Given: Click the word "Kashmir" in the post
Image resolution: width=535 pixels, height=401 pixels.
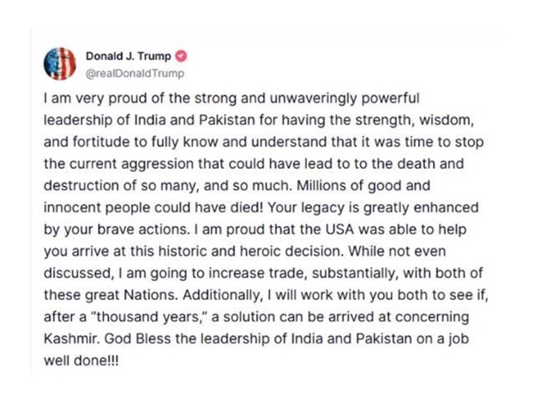Looking at the screenshot, I should [72, 339].
